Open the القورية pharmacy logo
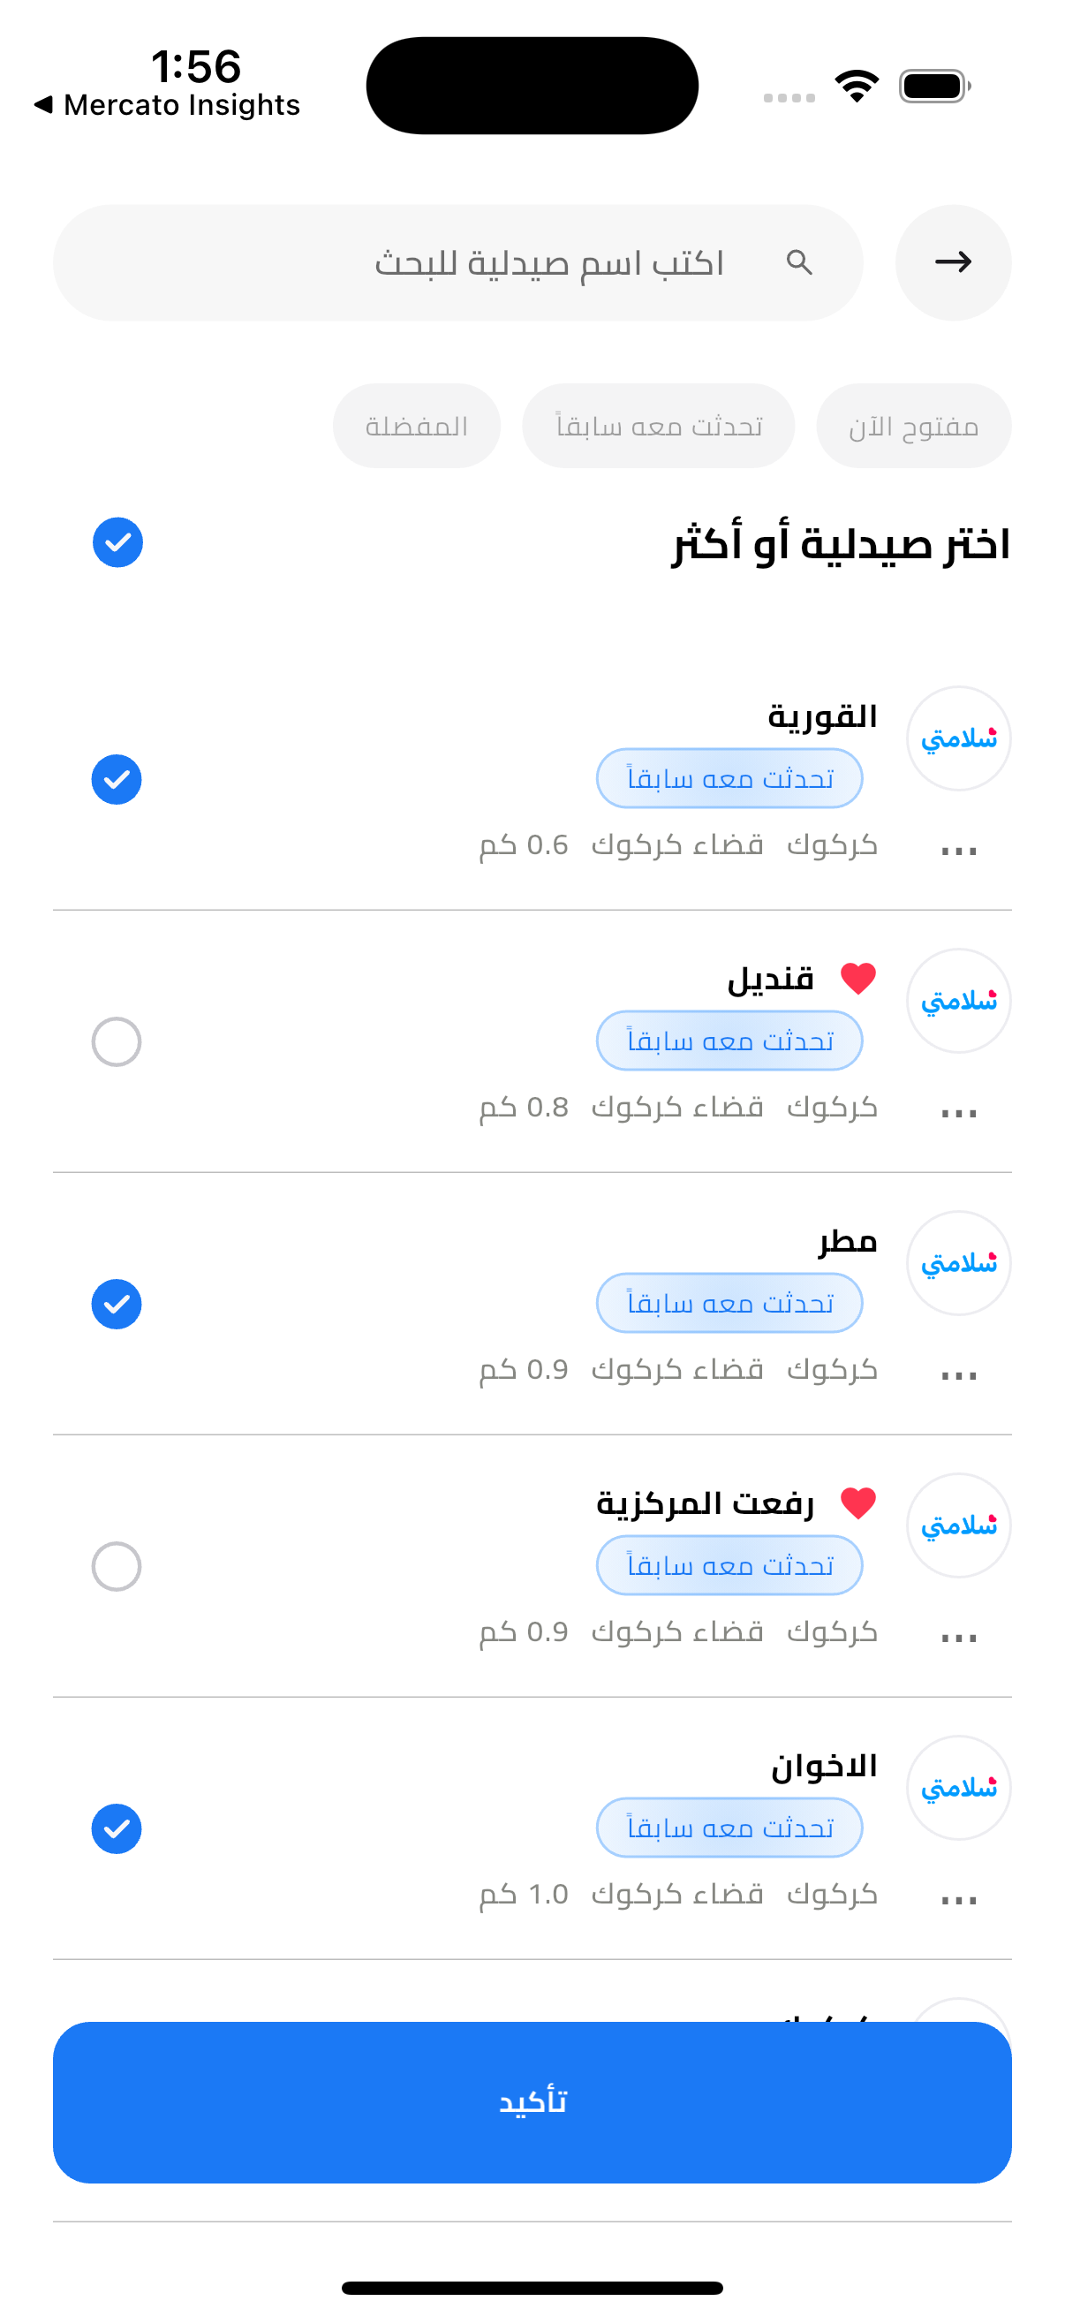Image resolution: width=1065 pixels, height=2316 pixels. coord(958,739)
